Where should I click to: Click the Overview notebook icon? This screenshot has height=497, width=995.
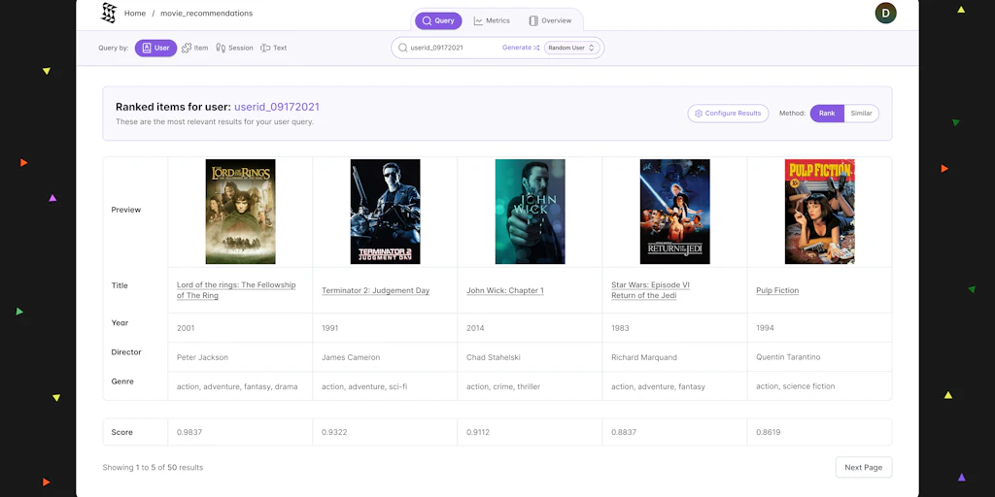tap(533, 21)
